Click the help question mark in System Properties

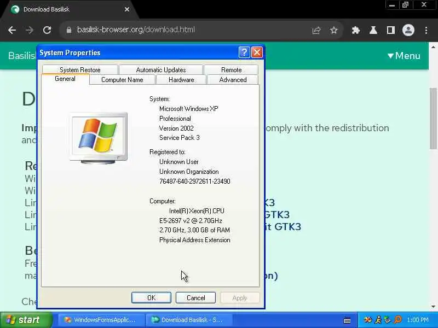[x=244, y=52]
